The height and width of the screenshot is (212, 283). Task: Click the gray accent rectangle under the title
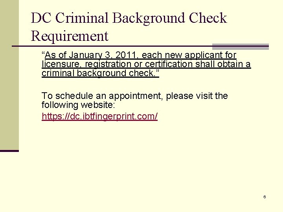pos(241,47)
